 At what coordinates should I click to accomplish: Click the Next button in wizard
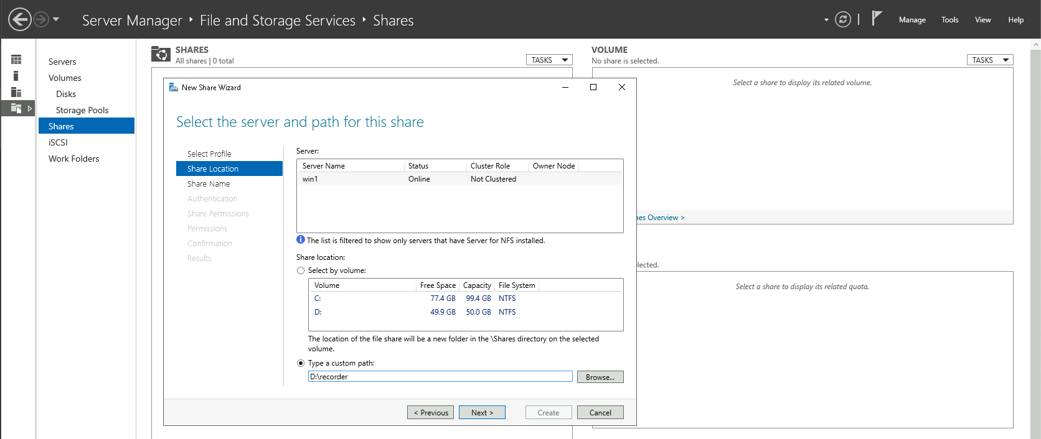(x=482, y=412)
